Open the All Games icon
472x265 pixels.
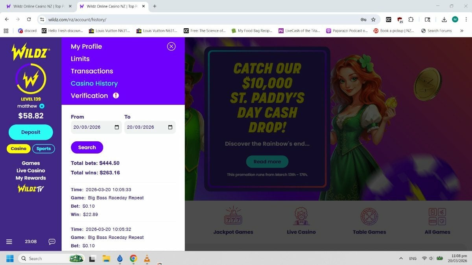(437, 216)
